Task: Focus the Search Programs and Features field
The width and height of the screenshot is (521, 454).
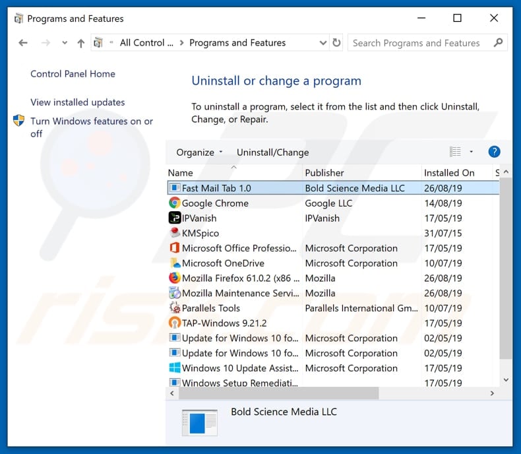Action: [x=427, y=42]
